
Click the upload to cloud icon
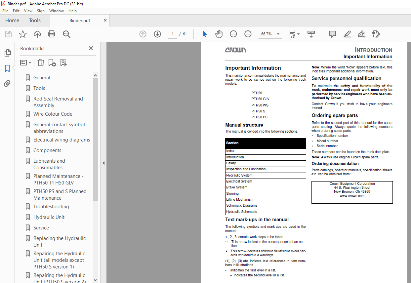pos(37,34)
